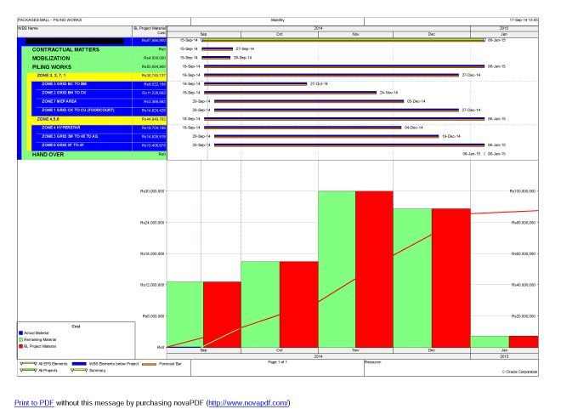Click the 27-Sep-14 finish date label

pos(245,49)
